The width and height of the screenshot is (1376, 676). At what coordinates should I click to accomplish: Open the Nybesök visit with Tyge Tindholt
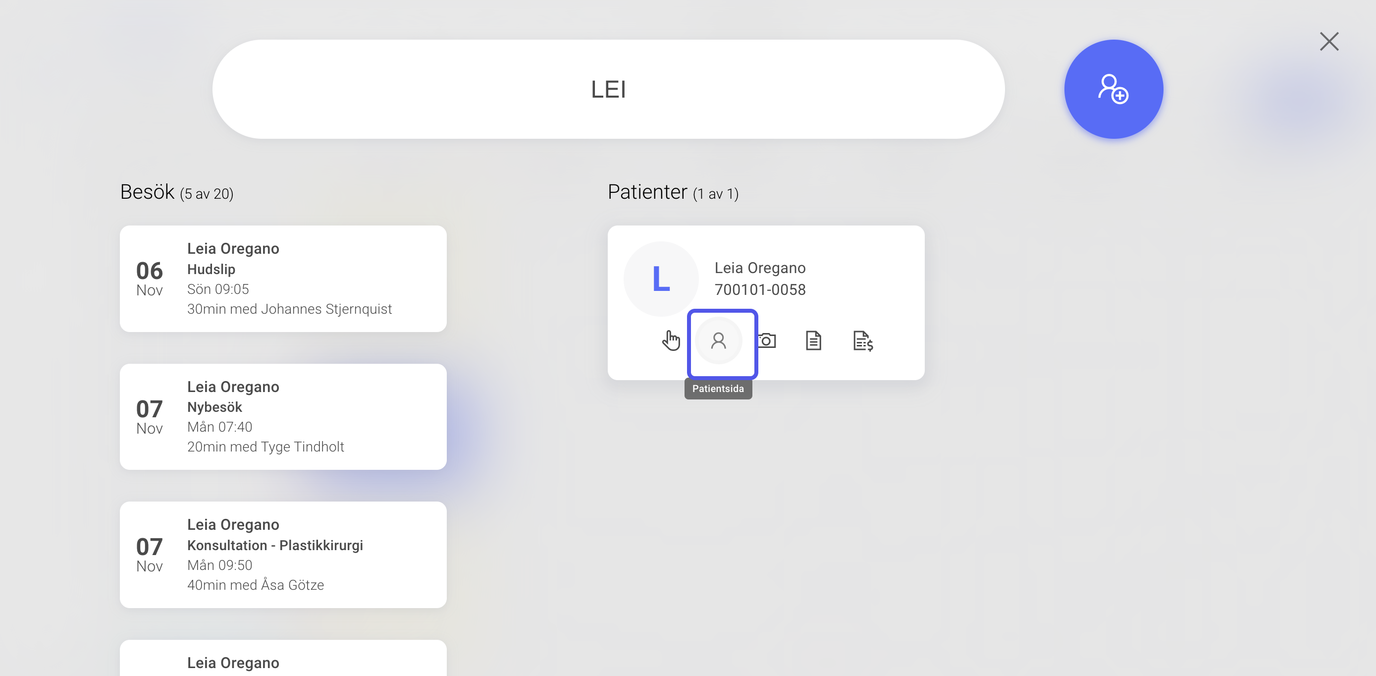283,417
